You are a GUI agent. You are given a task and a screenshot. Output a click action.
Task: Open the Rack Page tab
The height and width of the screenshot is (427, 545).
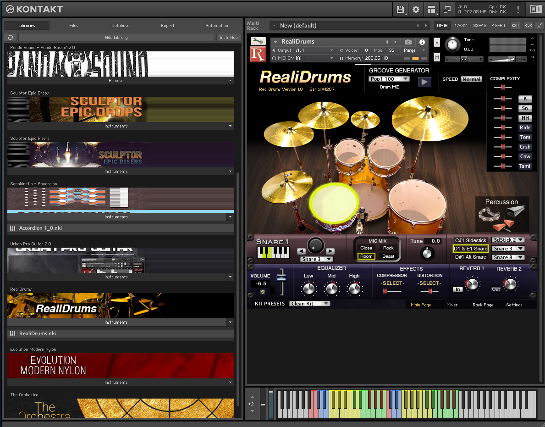tap(483, 305)
